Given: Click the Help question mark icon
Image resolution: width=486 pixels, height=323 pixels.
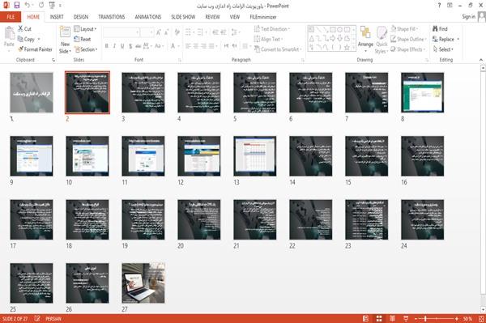Looking at the screenshot, I should coord(439,6).
